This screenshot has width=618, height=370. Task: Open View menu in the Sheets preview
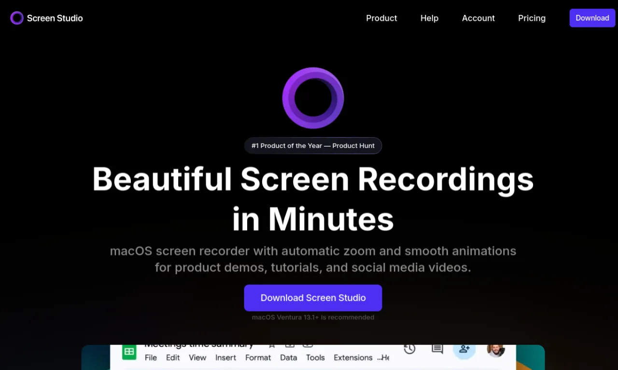(197, 357)
